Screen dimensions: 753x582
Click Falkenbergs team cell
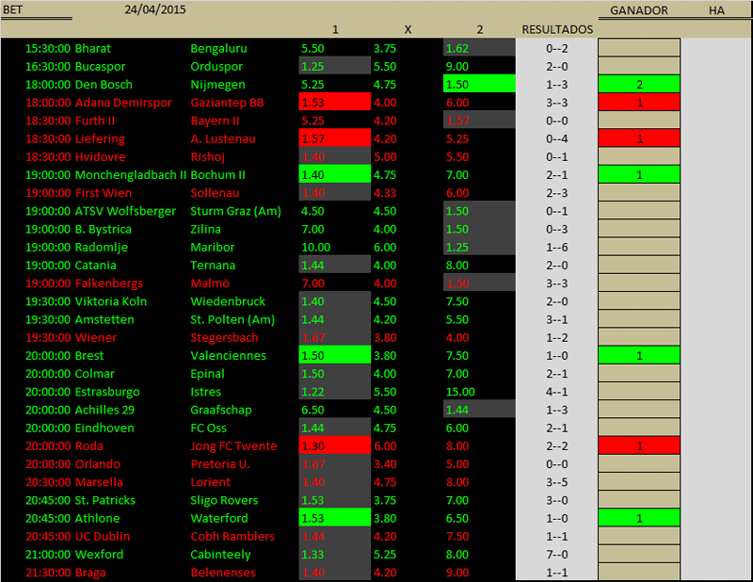click(x=108, y=283)
